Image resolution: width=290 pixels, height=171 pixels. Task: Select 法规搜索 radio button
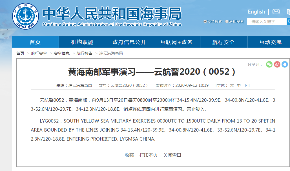click(x=227, y=21)
